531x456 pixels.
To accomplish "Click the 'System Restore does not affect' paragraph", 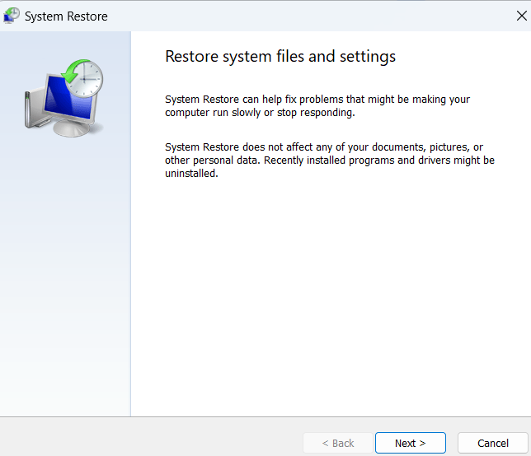I will tap(330, 161).
